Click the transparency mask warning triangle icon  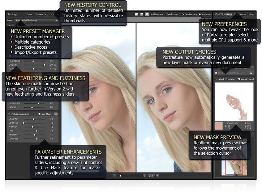click(x=251, y=73)
